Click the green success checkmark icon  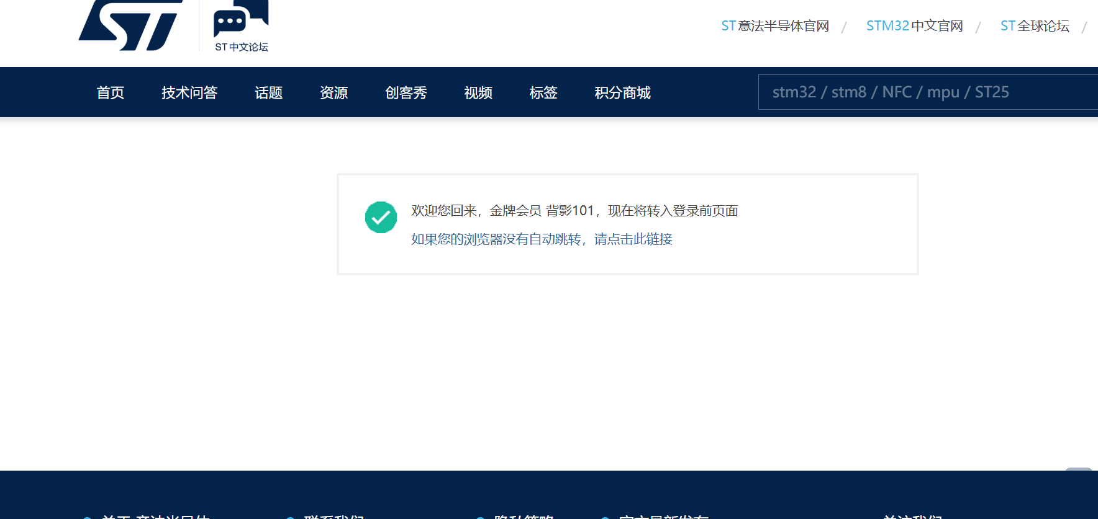(381, 217)
